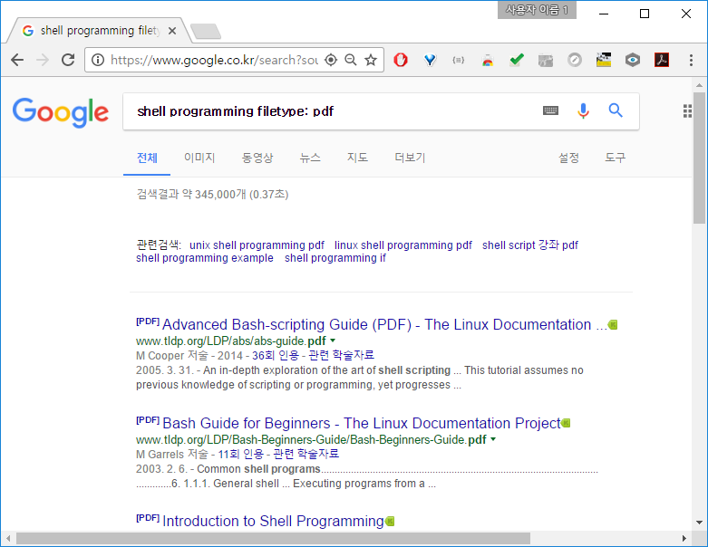Open Advanced Bash-scripting Guide (PDF) result
Image resolution: width=708 pixels, height=547 pixels.
(384, 325)
